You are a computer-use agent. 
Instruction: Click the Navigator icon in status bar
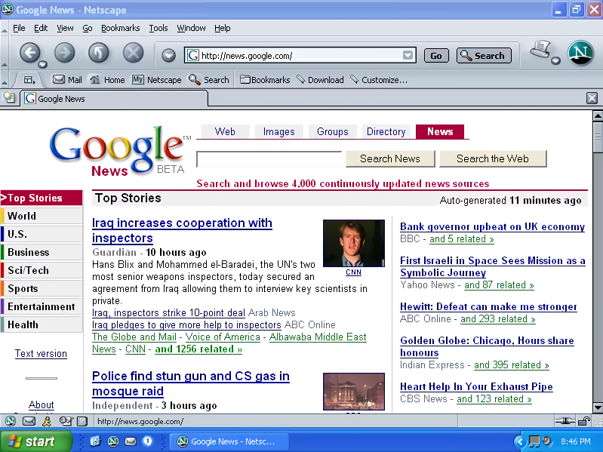click(11, 421)
